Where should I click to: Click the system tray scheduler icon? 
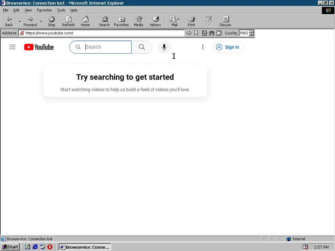(x=306, y=247)
